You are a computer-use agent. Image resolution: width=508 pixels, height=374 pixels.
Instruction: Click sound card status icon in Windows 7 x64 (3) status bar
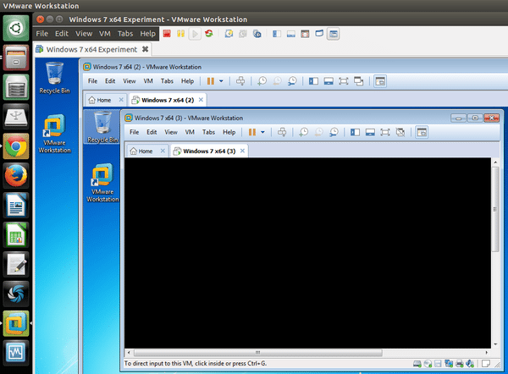coord(470,364)
